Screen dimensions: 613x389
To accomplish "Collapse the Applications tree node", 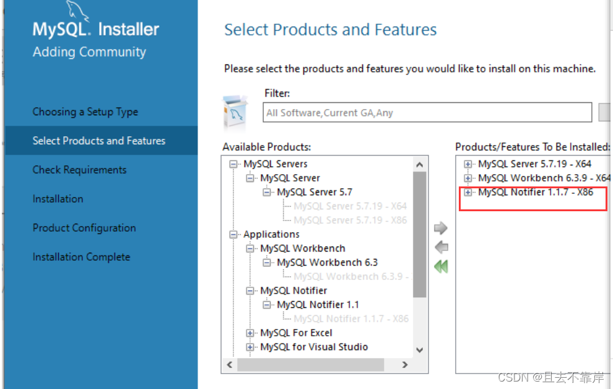I will click(233, 235).
